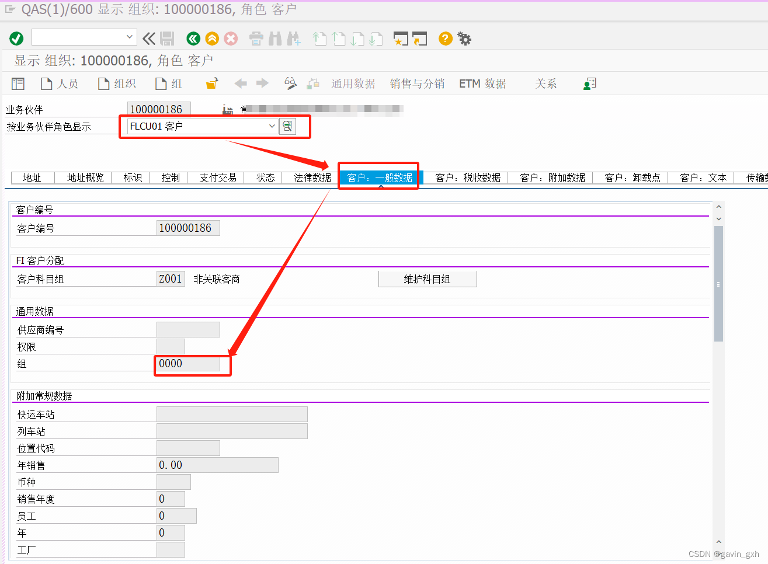Click the 列车站 field

[232, 431]
